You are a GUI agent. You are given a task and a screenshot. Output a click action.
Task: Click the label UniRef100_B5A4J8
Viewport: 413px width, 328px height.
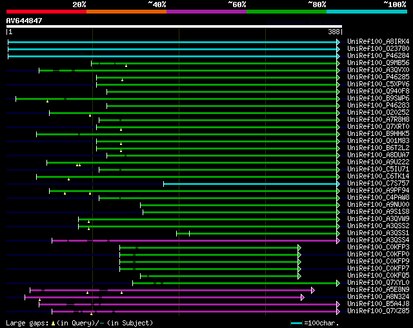click(378, 304)
